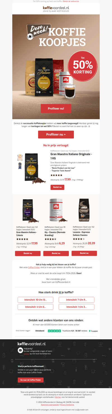Viewport: 112px width, 414px height.
Task: Open the Gran Maestro Italiano Celeste image
Action: point(28,211)
